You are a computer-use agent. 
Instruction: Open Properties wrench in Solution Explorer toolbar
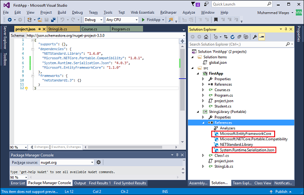pos(255,37)
